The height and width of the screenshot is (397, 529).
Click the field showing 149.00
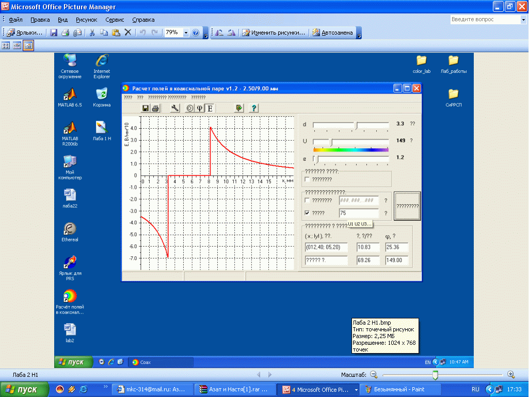396,260
